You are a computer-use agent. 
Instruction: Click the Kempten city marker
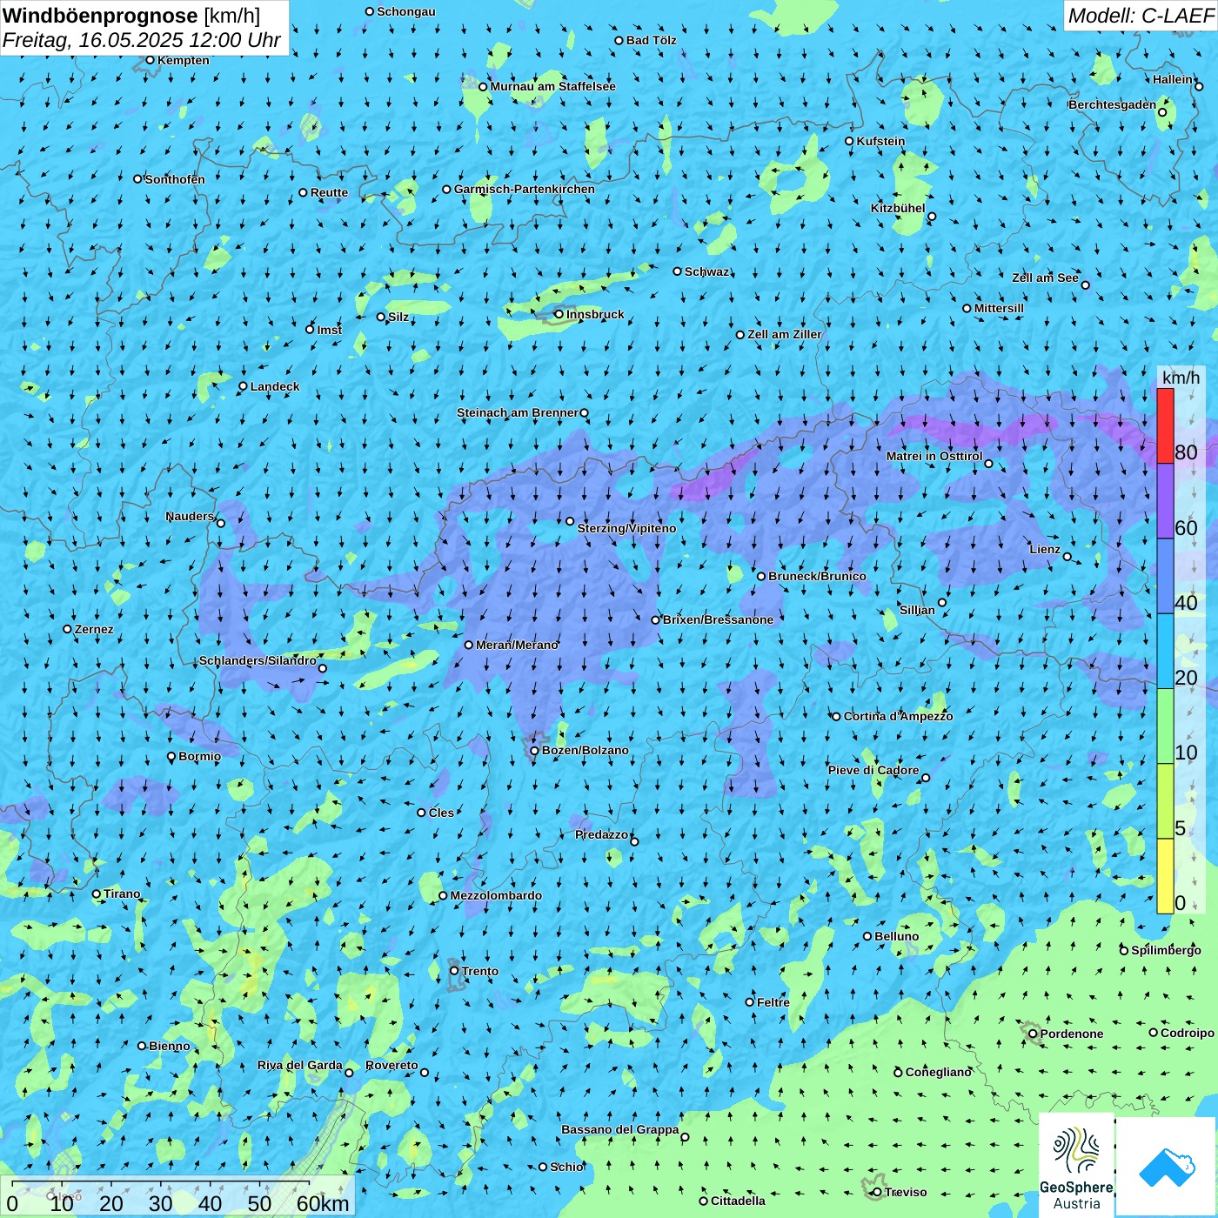tap(151, 60)
